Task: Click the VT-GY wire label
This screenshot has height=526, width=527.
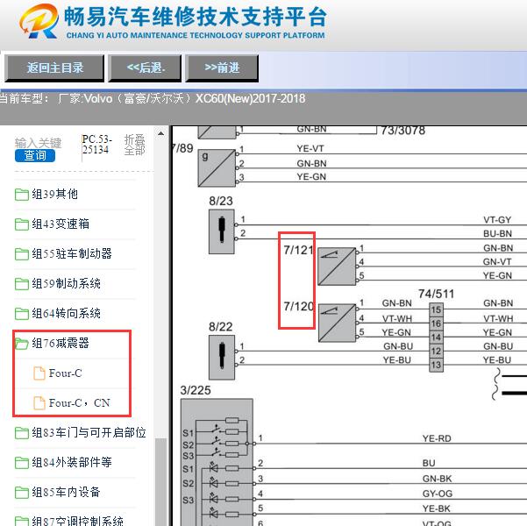Action: pos(497,220)
